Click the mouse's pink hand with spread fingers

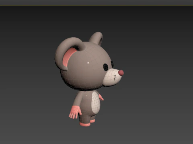pyautogui.click(x=75, y=112)
